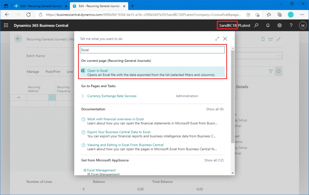Viewport: 309px width, 195px height.
Task: Close the Tell Me dialog
Action: 225,39
